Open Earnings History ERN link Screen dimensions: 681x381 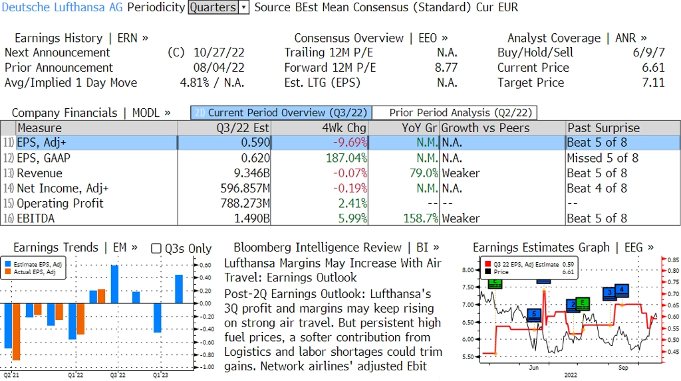[81, 38]
